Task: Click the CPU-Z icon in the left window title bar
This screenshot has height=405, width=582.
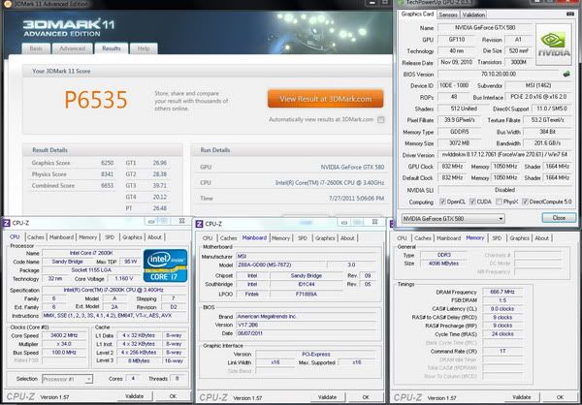Action: (6, 223)
